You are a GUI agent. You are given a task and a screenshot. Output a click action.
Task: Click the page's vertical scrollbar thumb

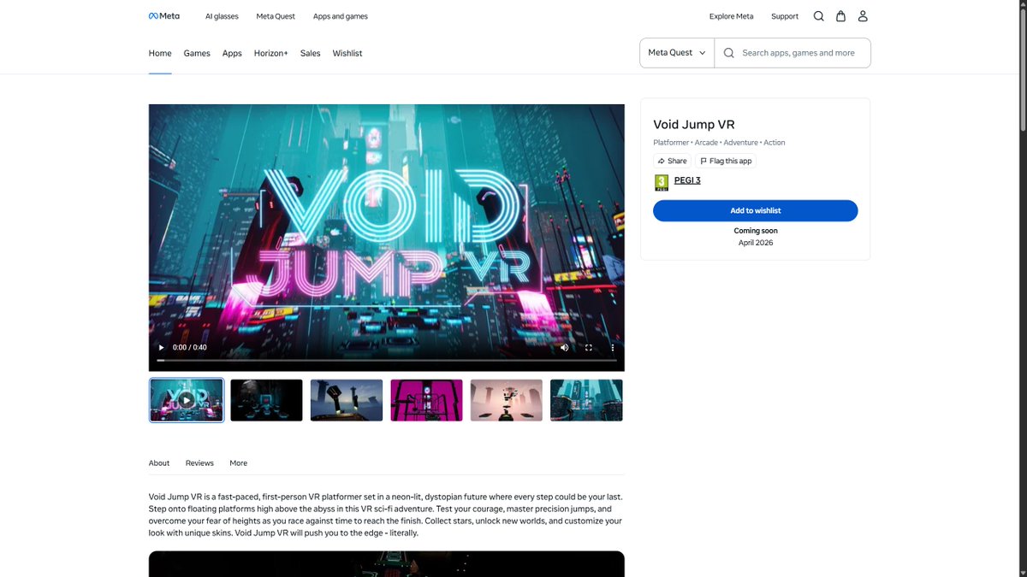(x=1022, y=72)
